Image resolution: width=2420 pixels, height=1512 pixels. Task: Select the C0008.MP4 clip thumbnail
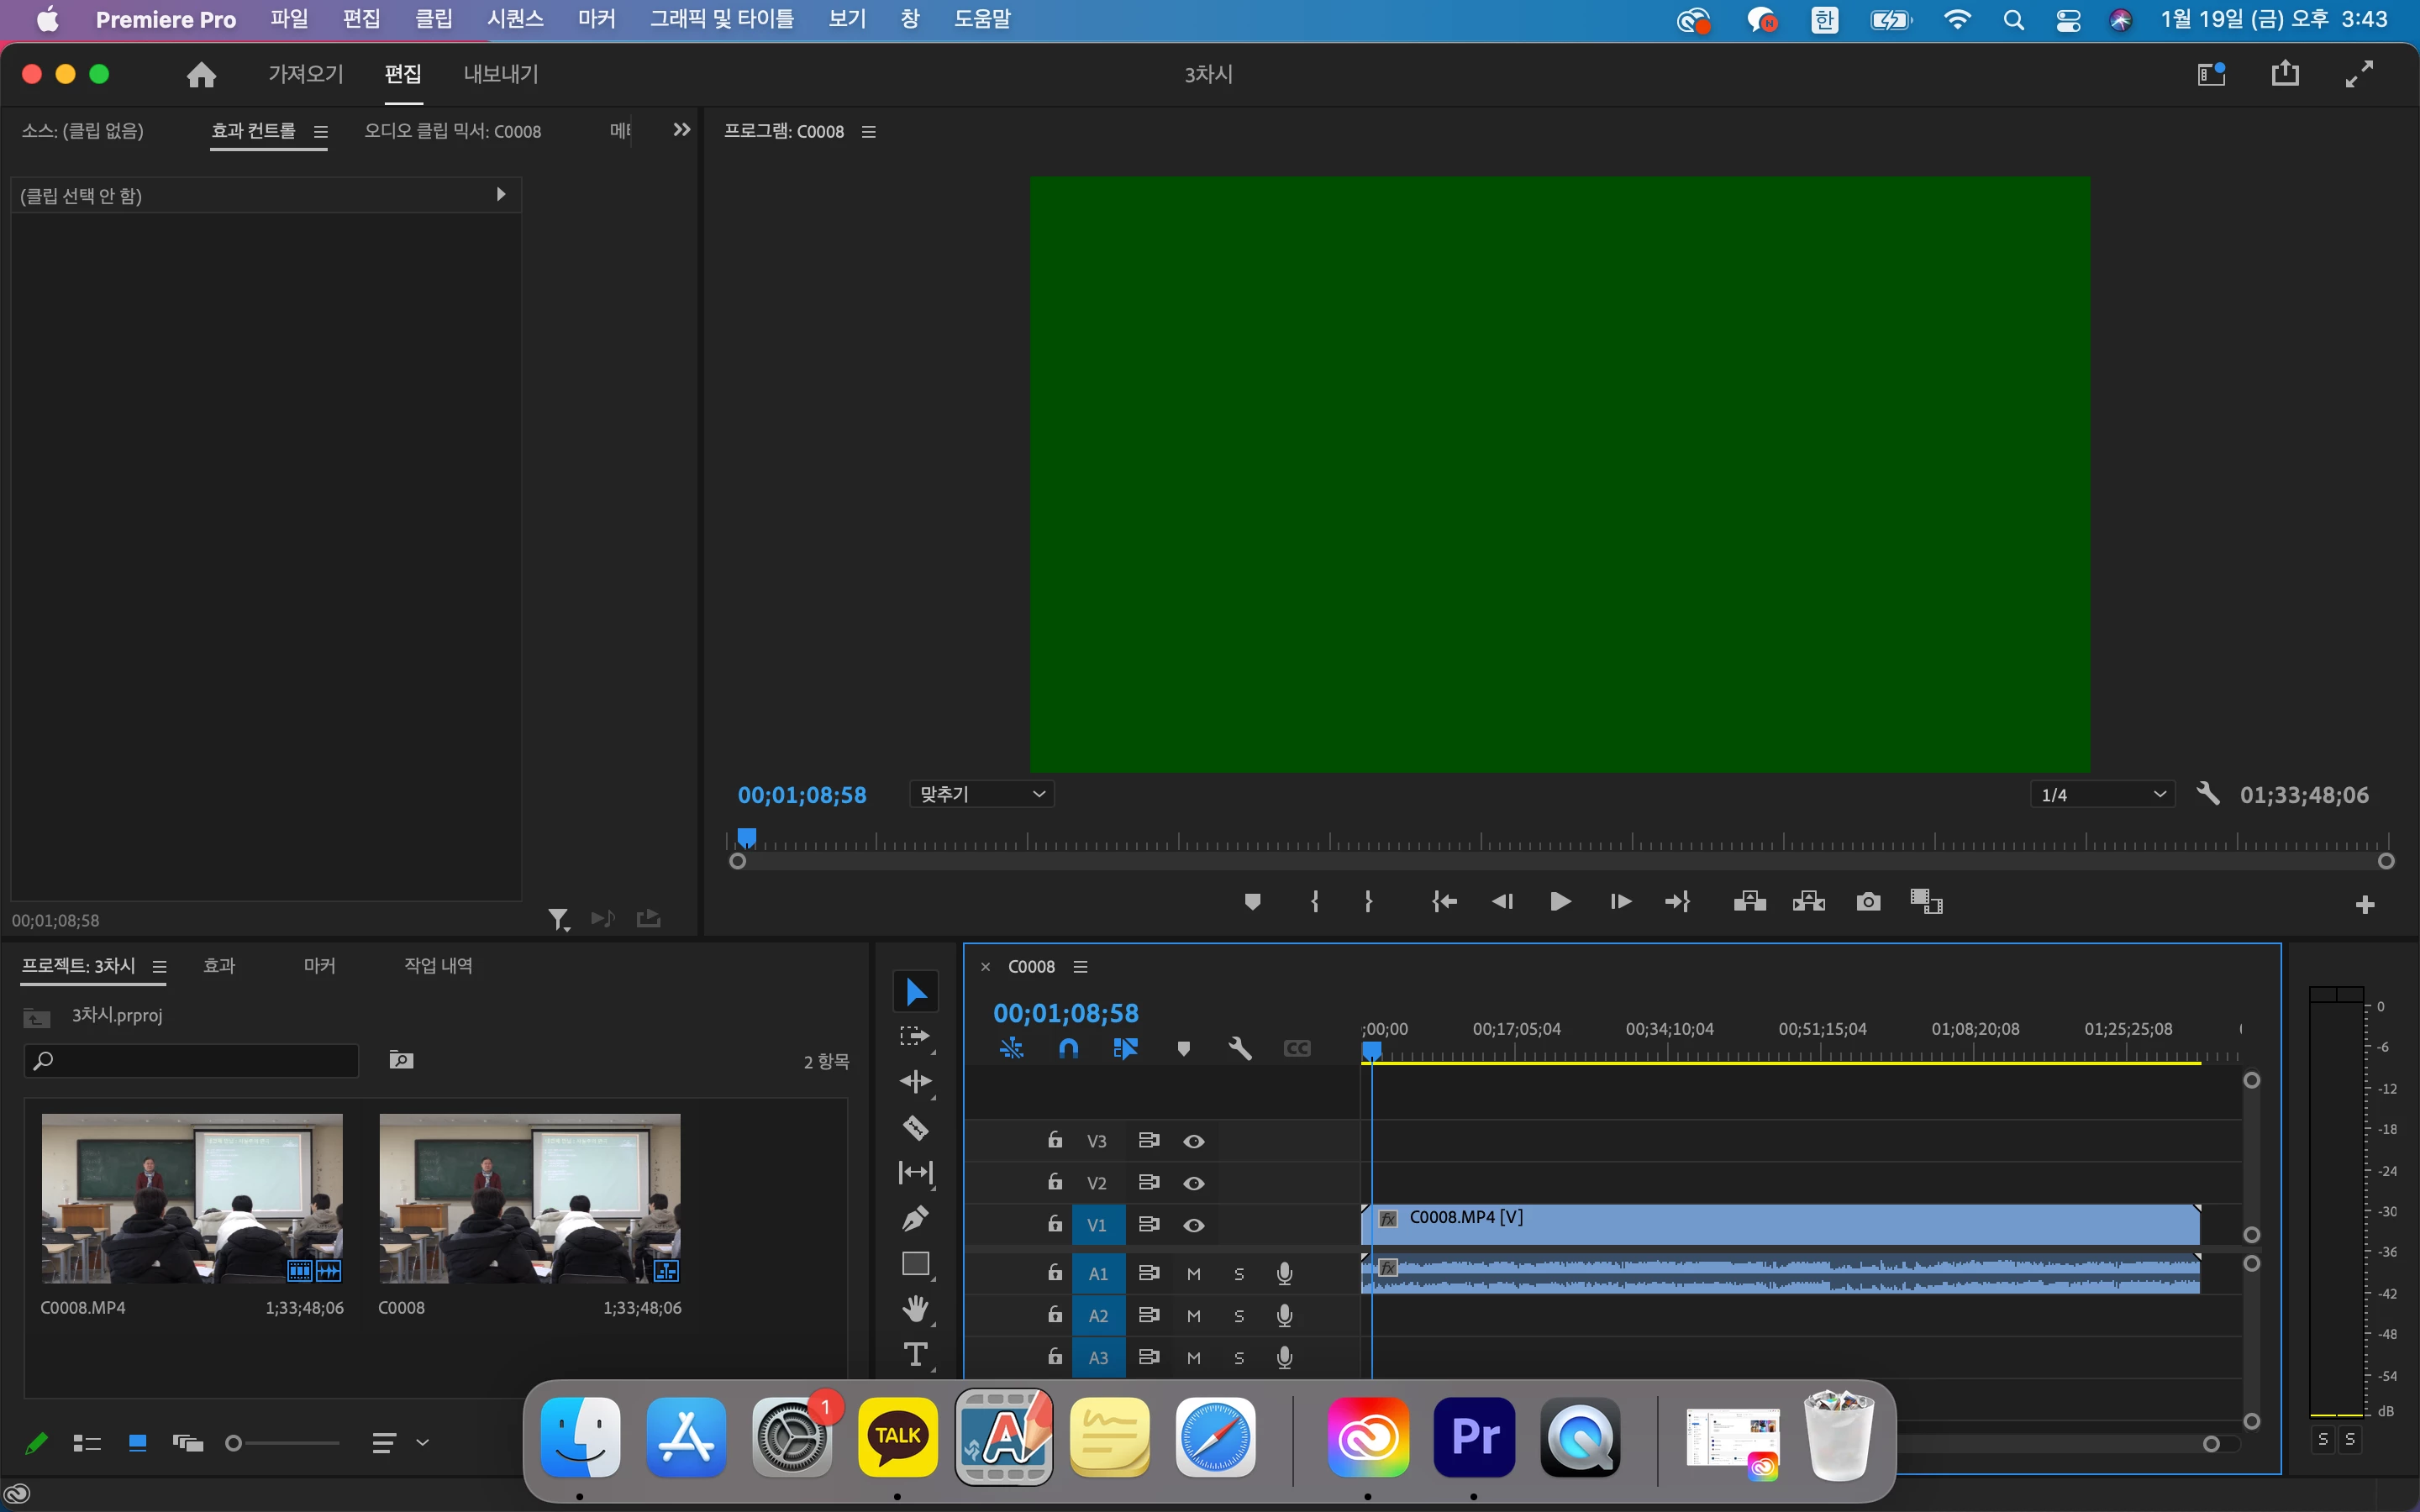point(192,1198)
